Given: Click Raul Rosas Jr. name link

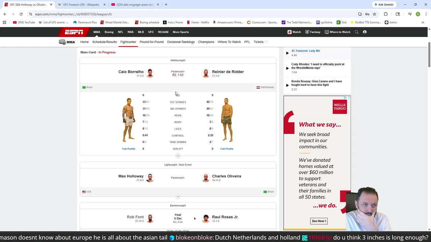Looking at the screenshot, I should pyautogui.click(x=225, y=217).
